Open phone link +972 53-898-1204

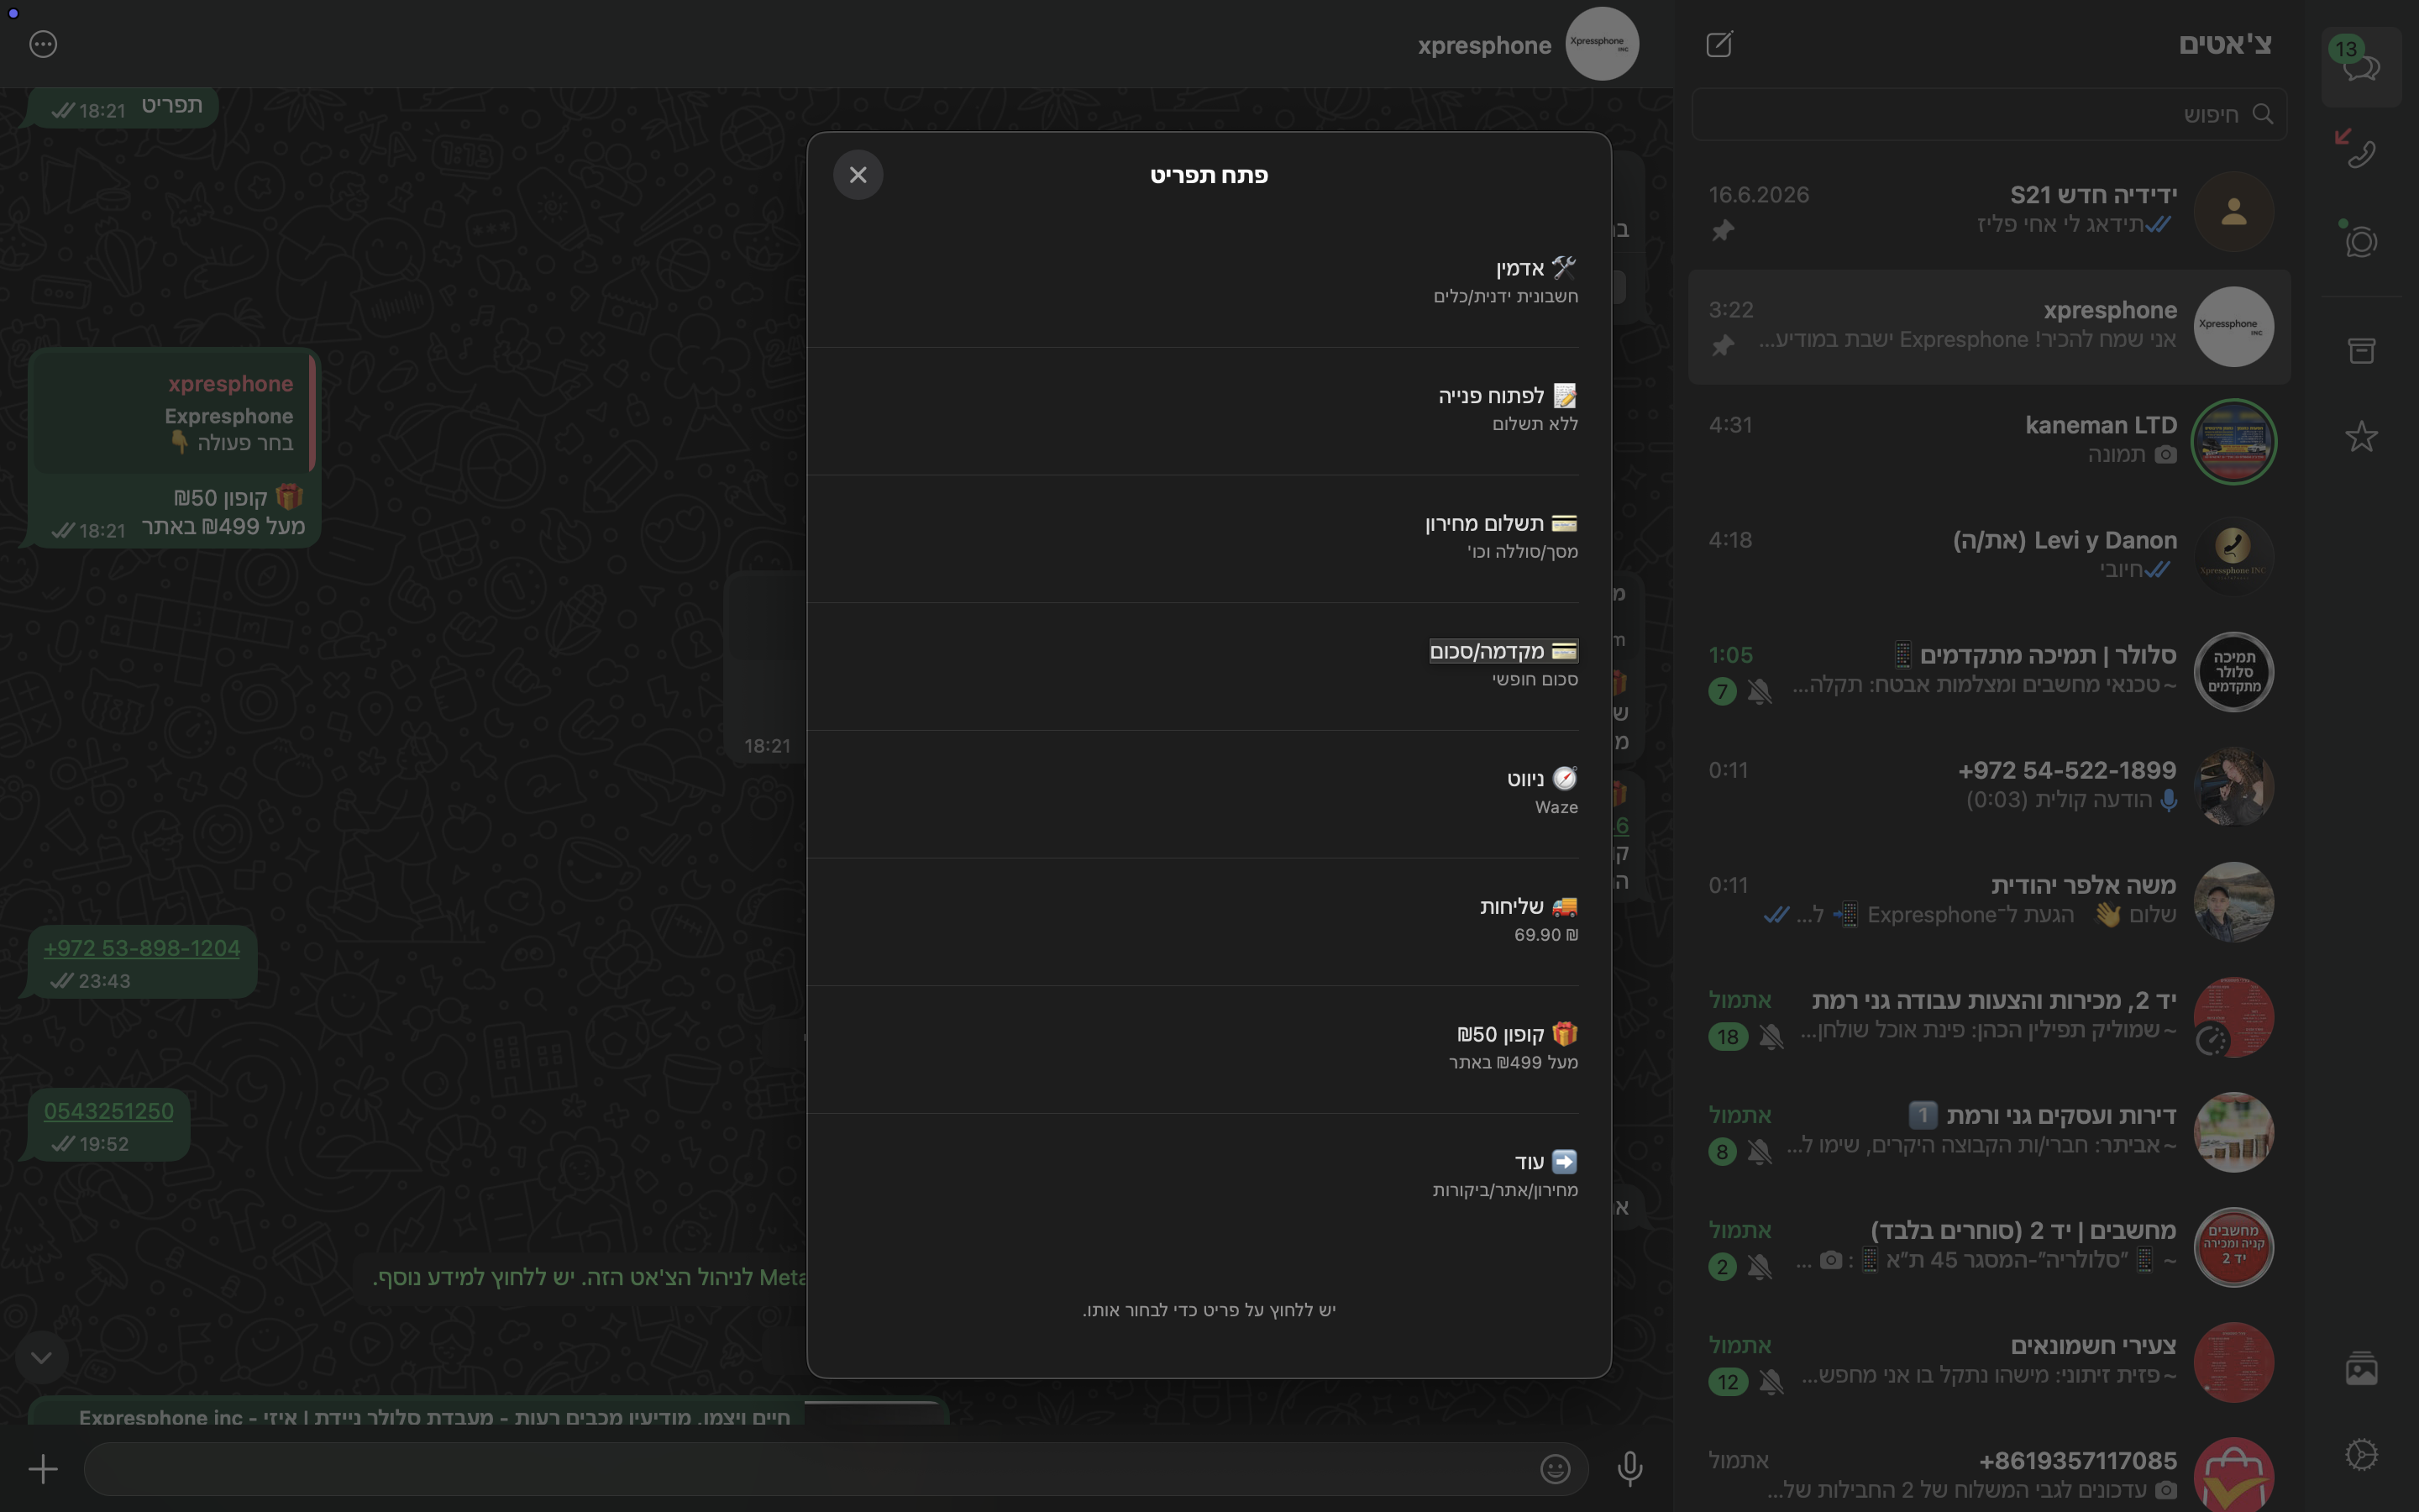pos(141,948)
